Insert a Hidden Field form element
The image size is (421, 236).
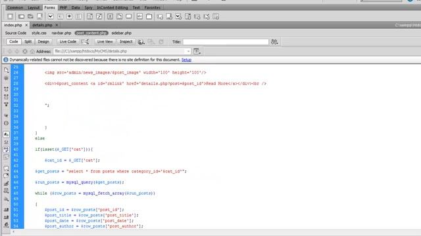coord(30,16)
